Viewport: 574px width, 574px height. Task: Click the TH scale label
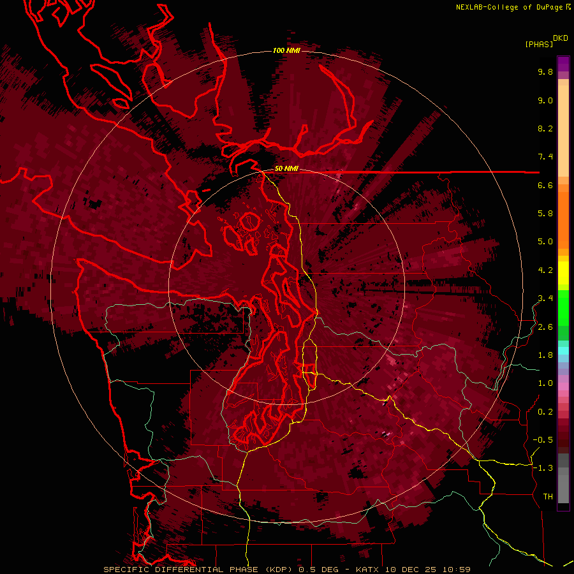pos(548,497)
